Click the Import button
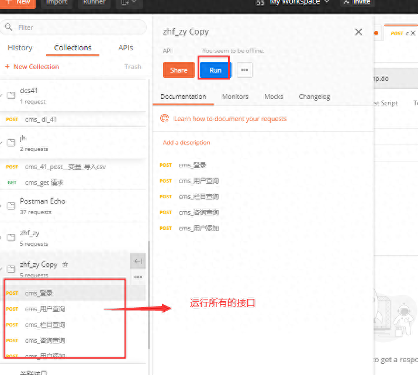The image size is (418, 375). 57,3
